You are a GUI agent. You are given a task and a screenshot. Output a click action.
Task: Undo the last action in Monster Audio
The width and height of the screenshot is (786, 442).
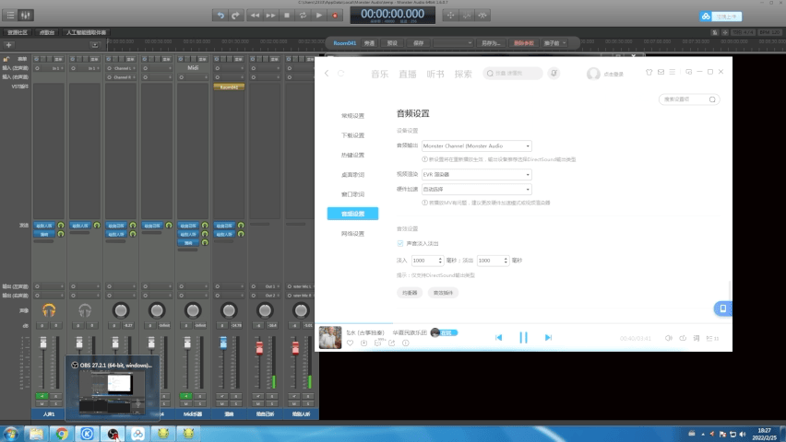(x=220, y=16)
